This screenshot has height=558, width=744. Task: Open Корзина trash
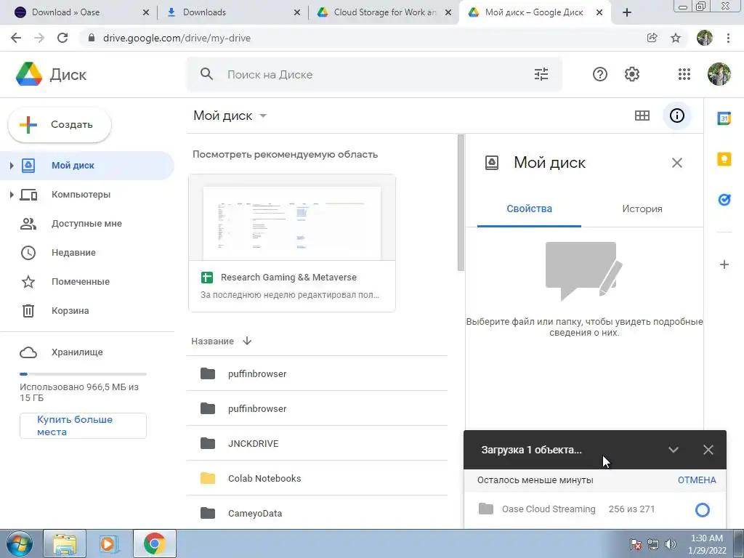pos(70,310)
